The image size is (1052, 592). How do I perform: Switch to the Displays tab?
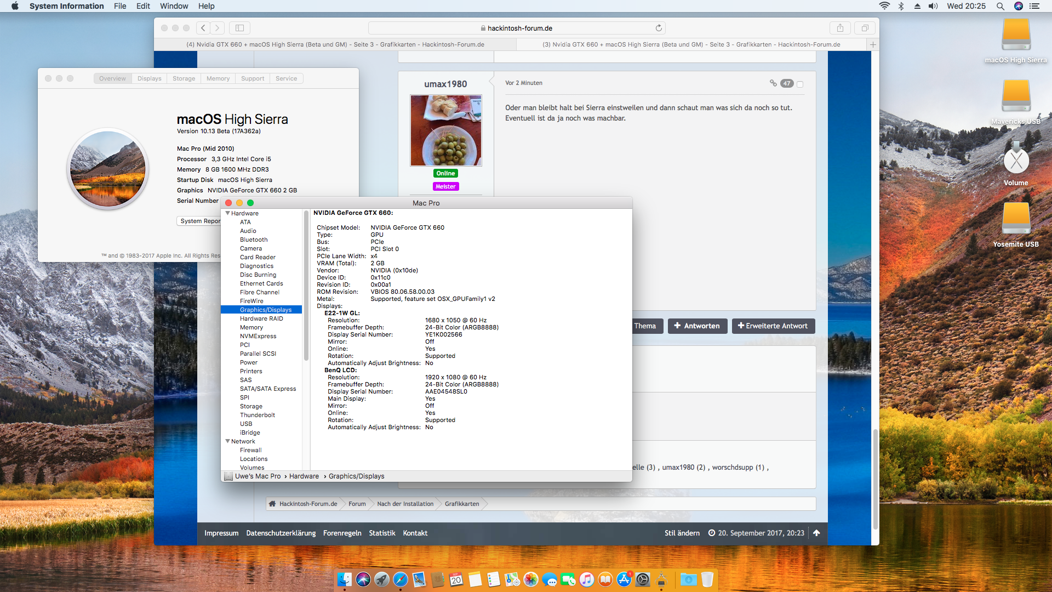[149, 78]
